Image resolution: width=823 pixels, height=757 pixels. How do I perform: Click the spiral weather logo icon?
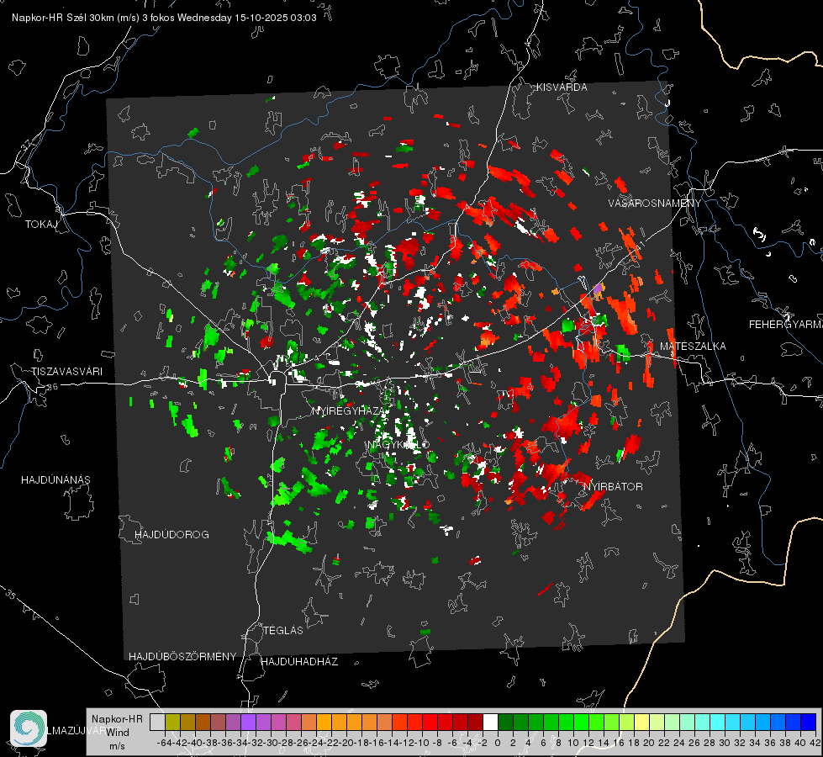pos(29,728)
